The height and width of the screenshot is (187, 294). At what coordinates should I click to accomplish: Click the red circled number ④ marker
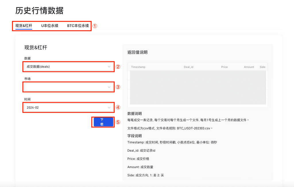(x=118, y=108)
